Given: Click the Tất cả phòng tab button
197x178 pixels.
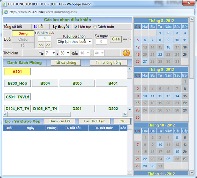Looking at the screenshot, I should point(66,63).
